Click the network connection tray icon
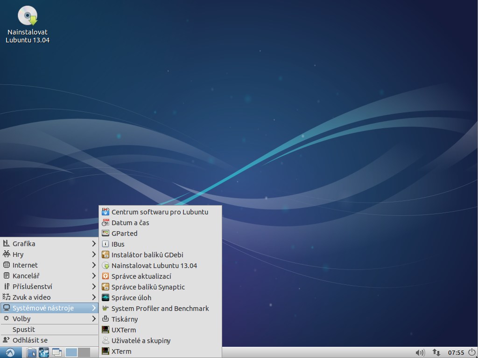Image resolution: width=478 pixels, height=358 pixels. [436, 352]
